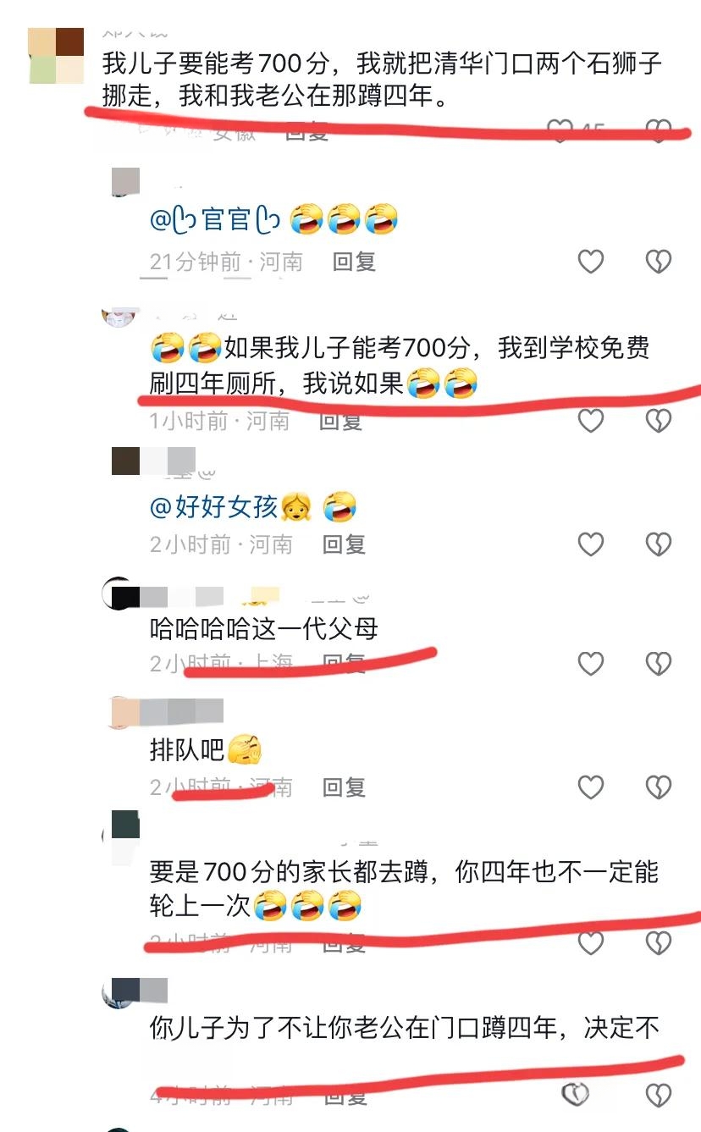The image size is (701, 1132).
Task: Like the free toilet-cleaning comment
Action: click(x=590, y=420)
